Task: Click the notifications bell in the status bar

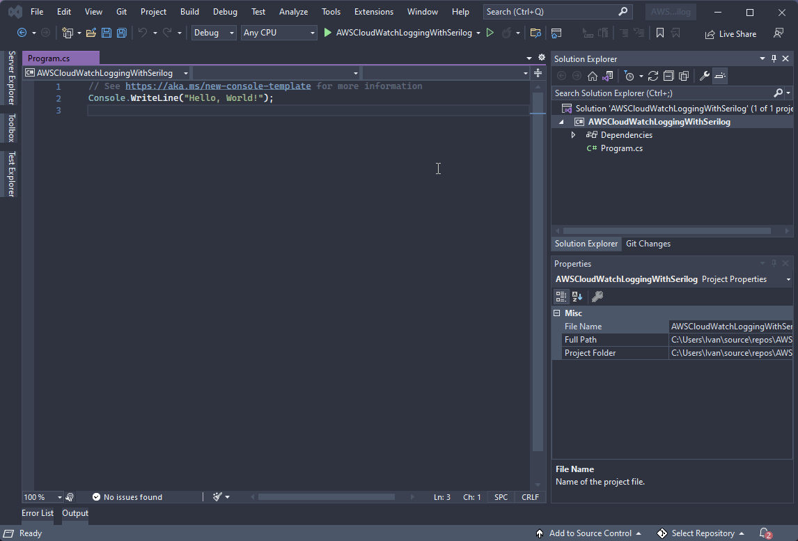Action: tap(765, 533)
